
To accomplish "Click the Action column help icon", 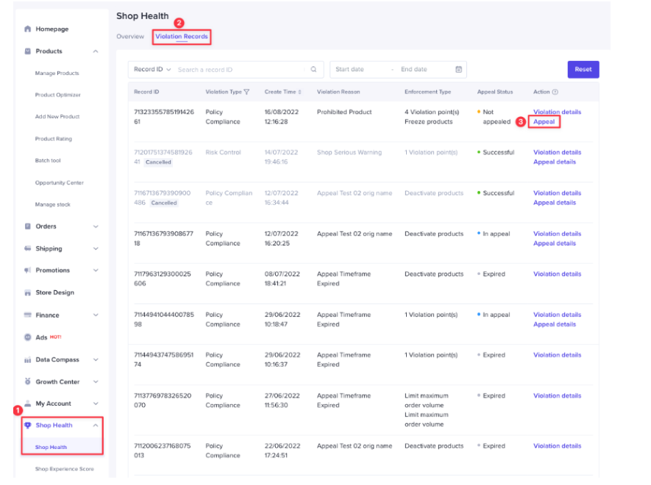I will (555, 93).
